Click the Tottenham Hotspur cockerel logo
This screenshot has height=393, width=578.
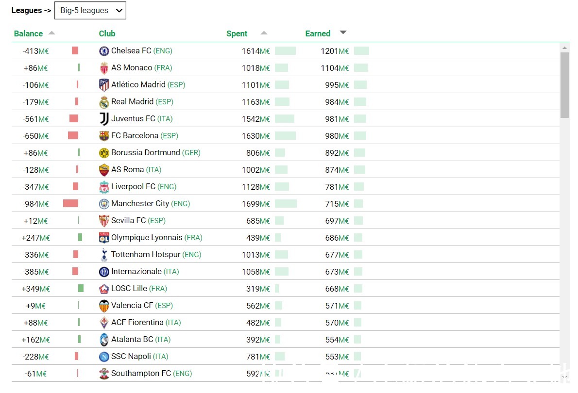pyautogui.click(x=104, y=255)
